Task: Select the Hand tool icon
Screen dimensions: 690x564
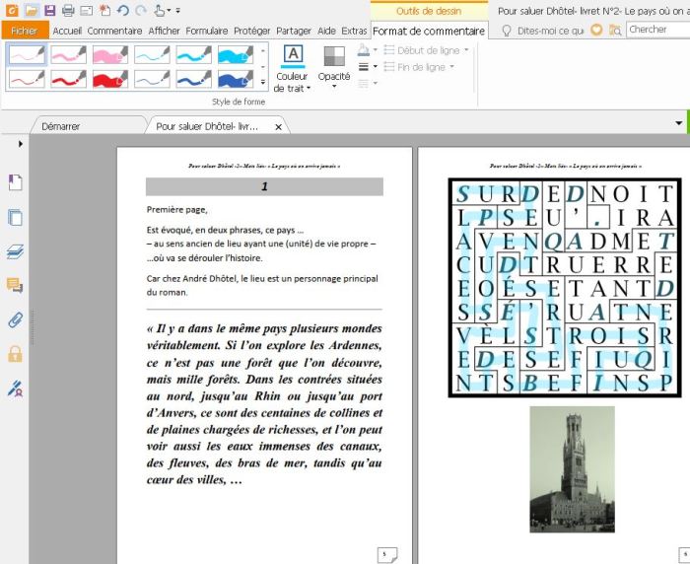Action: (160, 10)
